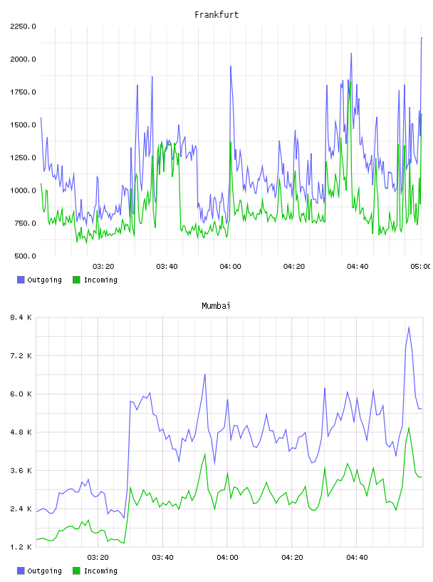Click the 04:40 time label in Mumbai
The height and width of the screenshot is (582, 433).
tap(357, 558)
